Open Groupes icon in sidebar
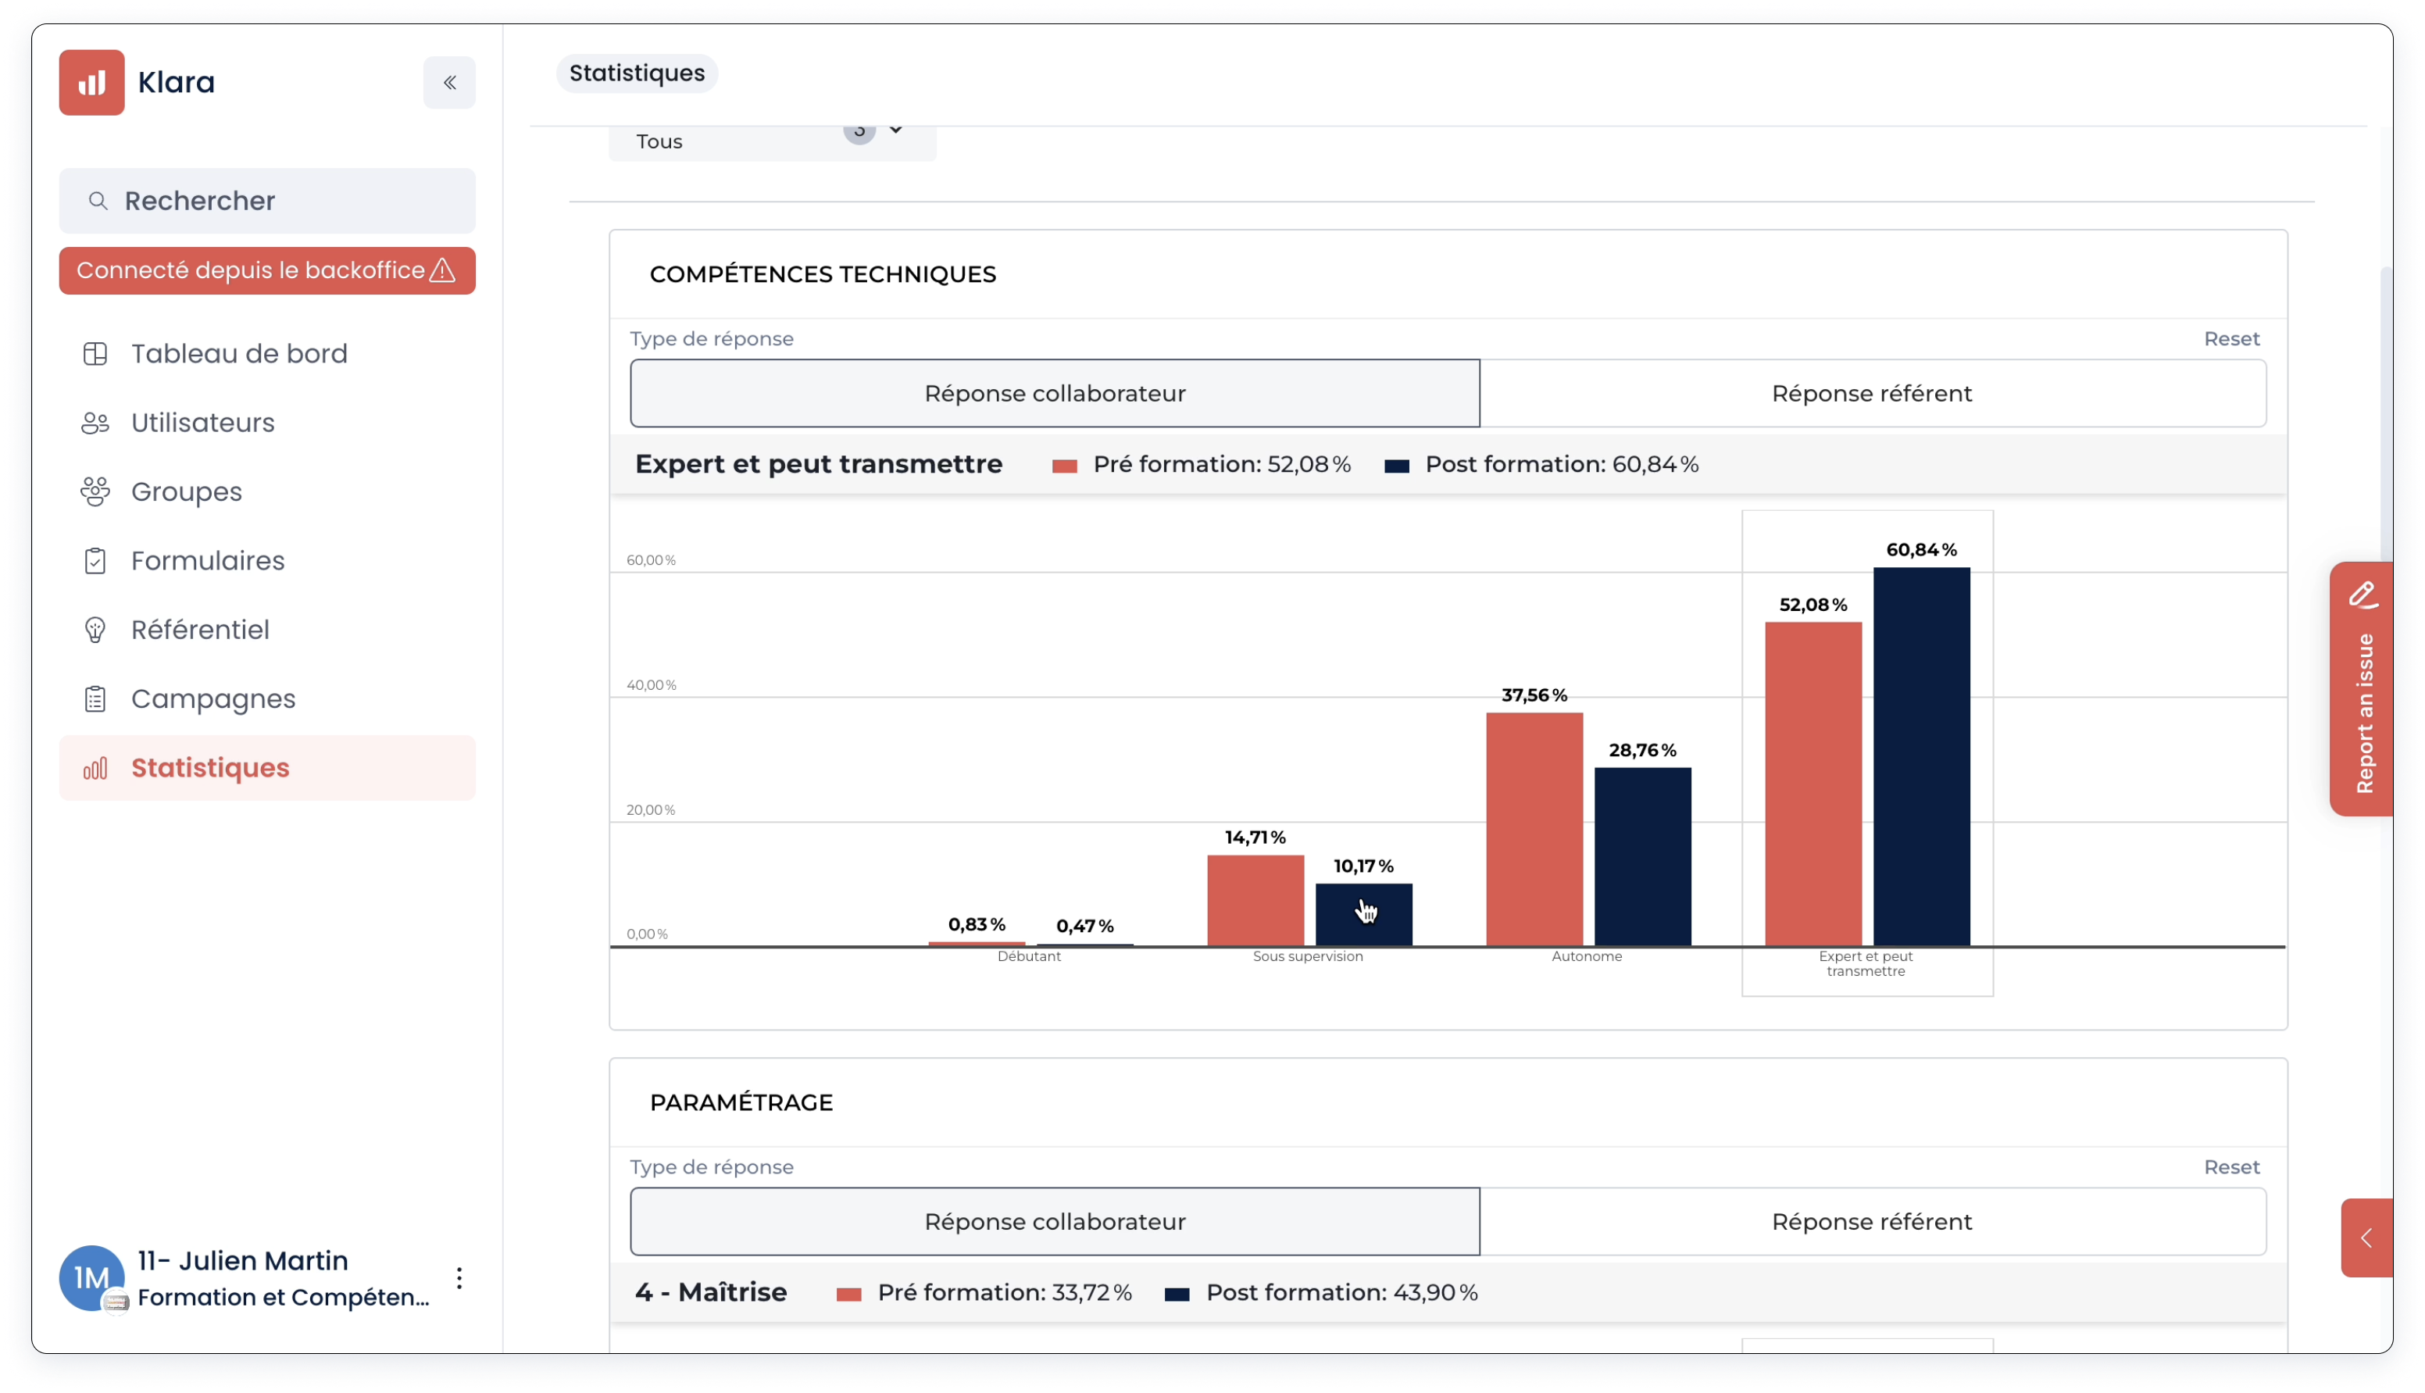This screenshot has width=2425, height=1393. [x=95, y=491]
